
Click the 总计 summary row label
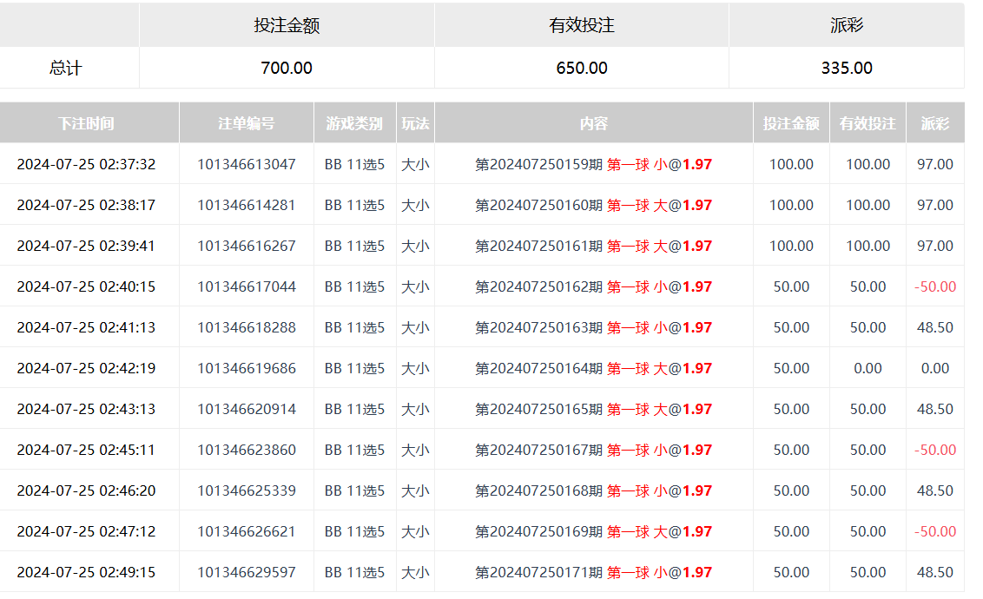pyautogui.click(x=68, y=68)
